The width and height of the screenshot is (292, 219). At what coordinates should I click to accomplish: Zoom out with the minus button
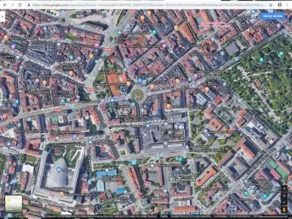coord(284,202)
